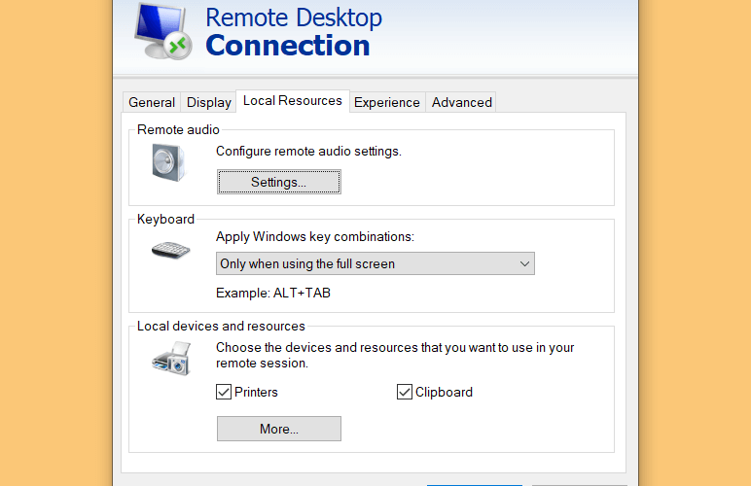Click the 'Configure remote audio settings.' text

pyautogui.click(x=308, y=152)
